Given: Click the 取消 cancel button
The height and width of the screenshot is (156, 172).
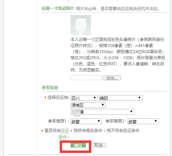Looking at the screenshot, I should pyautogui.click(x=98, y=145).
